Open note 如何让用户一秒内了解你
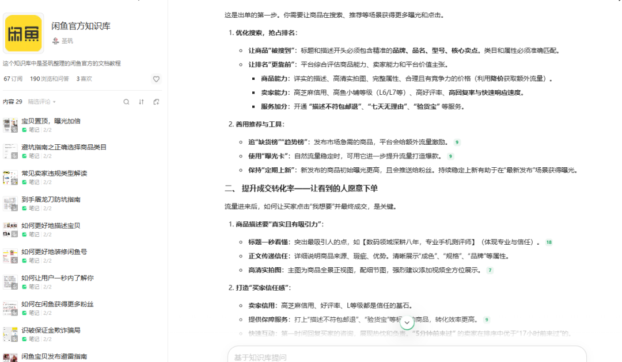Viewport: 622px width, 362px height. click(x=58, y=278)
